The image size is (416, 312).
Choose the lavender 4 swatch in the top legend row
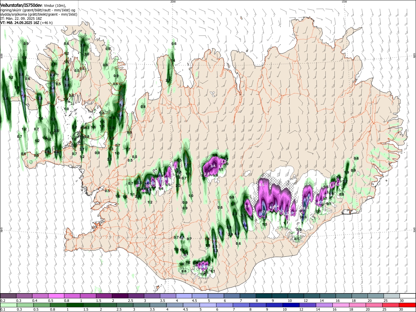[183, 296]
